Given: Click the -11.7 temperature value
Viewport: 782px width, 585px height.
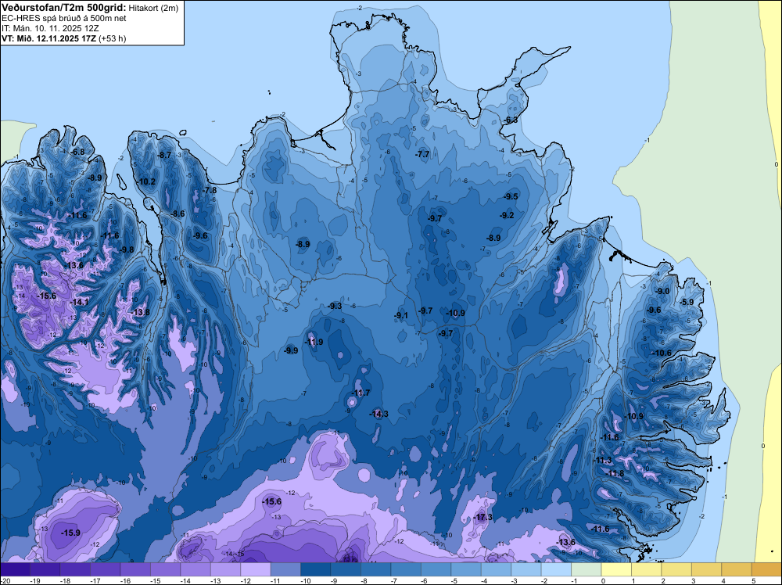Looking at the screenshot, I should (x=361, y=393).
